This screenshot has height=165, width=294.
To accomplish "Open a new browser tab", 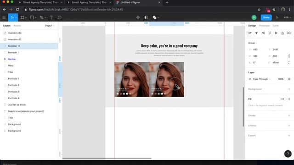I will point(167,2).
